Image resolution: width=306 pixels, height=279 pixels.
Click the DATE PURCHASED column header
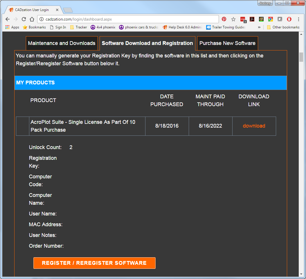167,100
